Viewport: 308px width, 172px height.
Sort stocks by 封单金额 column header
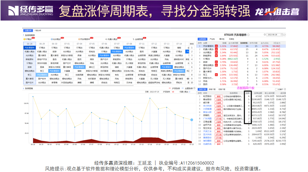tap(258, 93)
